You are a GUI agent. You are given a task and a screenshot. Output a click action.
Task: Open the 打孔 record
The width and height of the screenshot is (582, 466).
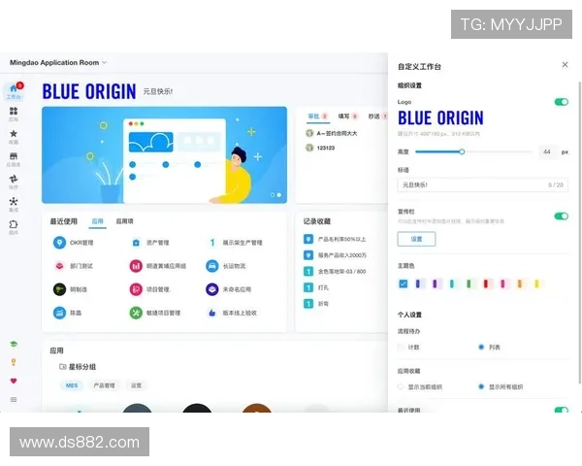tap(316, 287)
